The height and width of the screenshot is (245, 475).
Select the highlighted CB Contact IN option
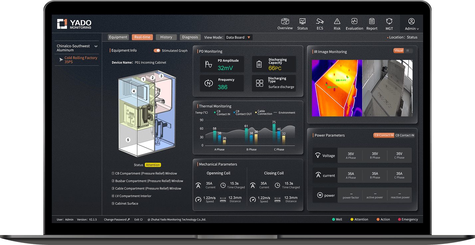(x=384, y=135)
